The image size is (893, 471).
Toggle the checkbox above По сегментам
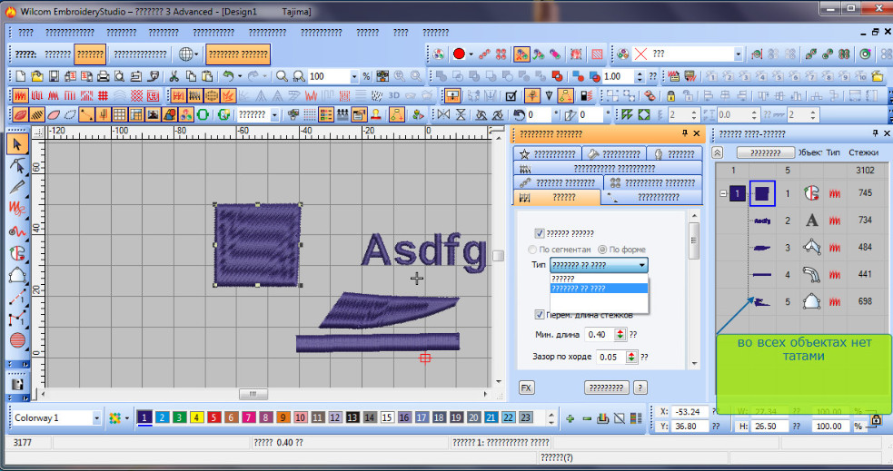click(540, 232)
